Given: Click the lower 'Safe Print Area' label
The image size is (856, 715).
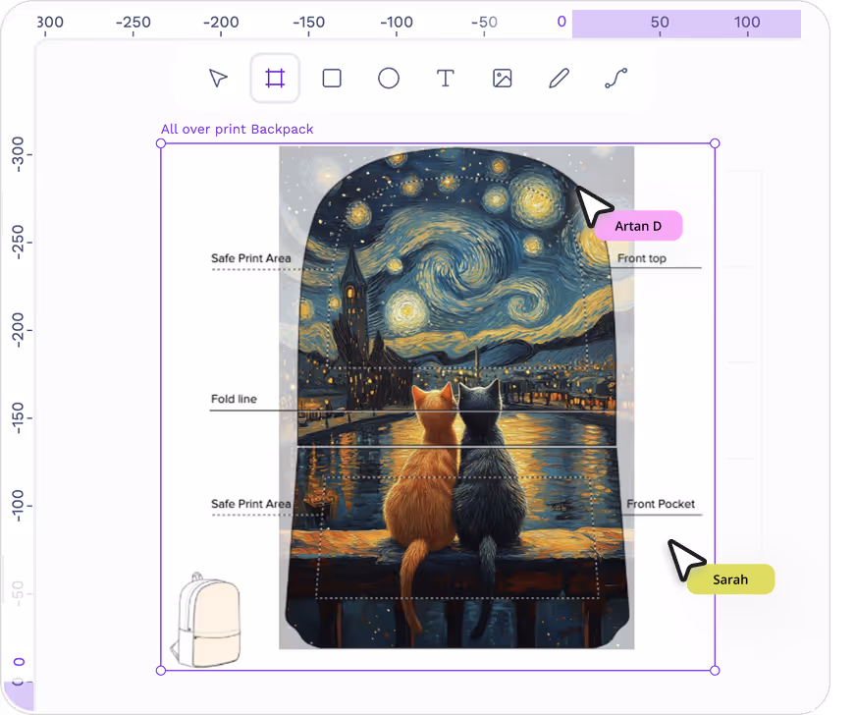Looking at the screenshot, I should point(251,504).
